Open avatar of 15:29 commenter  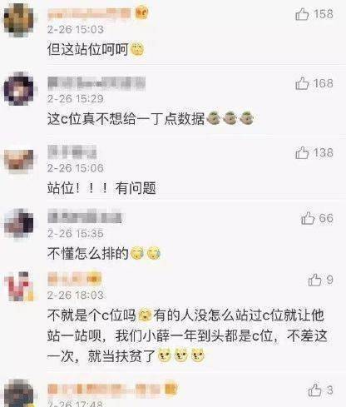click(x=18, y=89)
